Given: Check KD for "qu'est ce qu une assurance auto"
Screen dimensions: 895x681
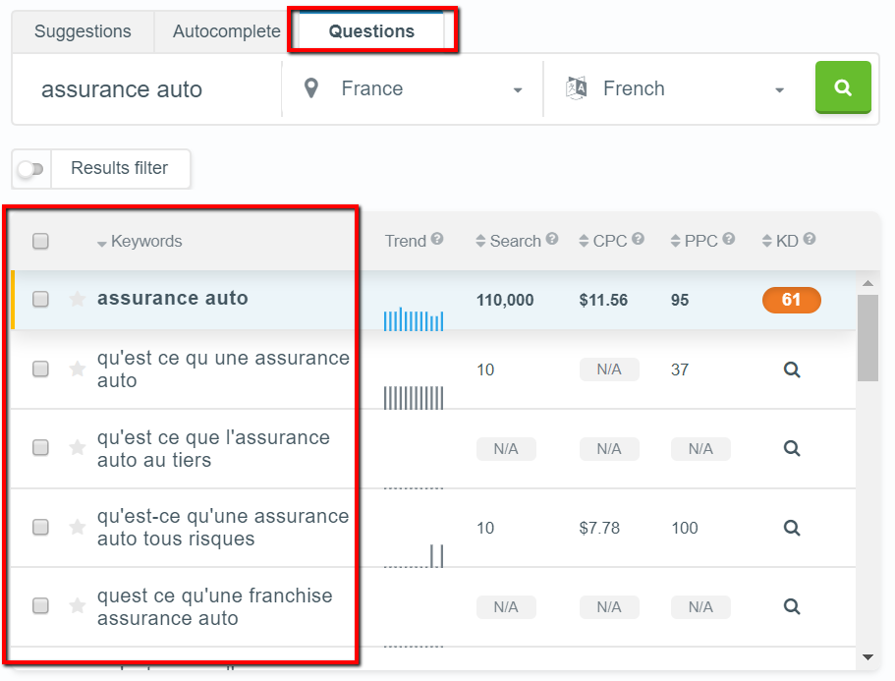Looking at the screenshot, I should point(792,369).
